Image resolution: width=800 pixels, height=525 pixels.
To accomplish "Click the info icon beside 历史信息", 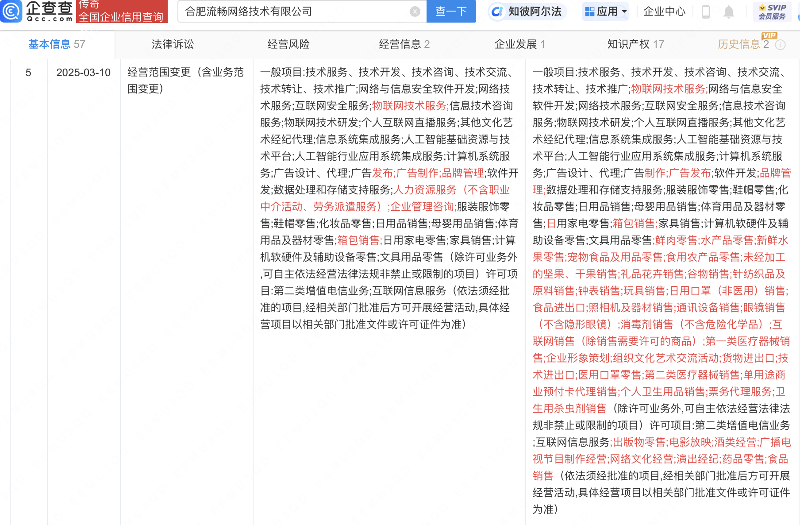I will 781,45.
